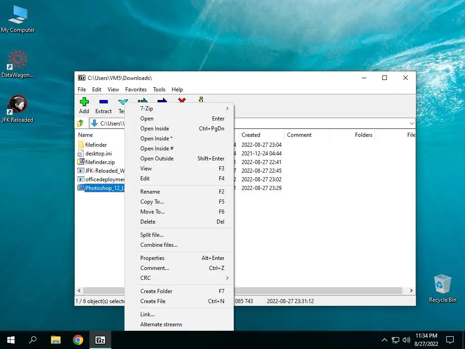The image size is (465, 349).
Task: Choose Open Inside # option
Action: coord(179,149)
